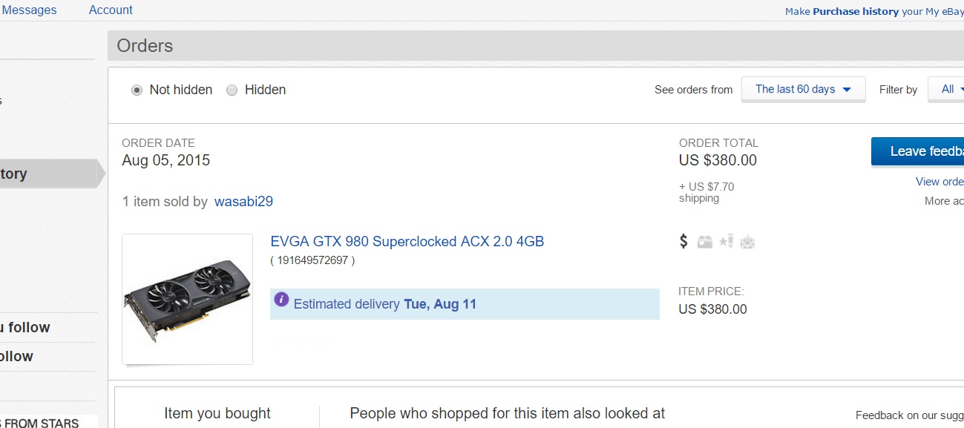Click the feedback left star-pencil icon
Image resolution: width=964 pixels, height=428 pixels.
[726, 241]
